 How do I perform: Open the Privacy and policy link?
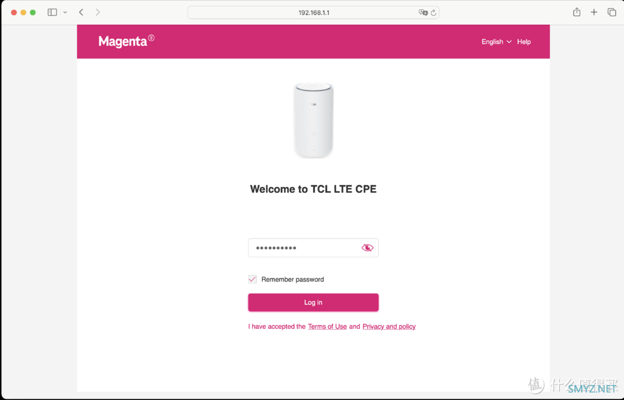coord(389,327)
